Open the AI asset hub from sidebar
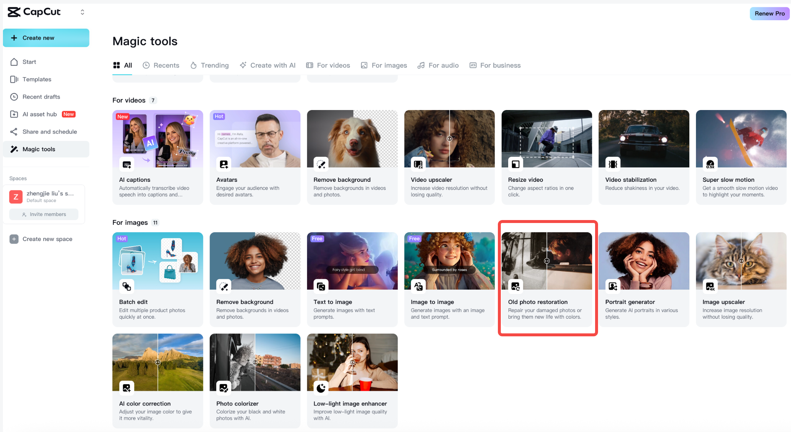Image resolution: width=791 pixels, height=432 pixels. click(x=14, y=114)
